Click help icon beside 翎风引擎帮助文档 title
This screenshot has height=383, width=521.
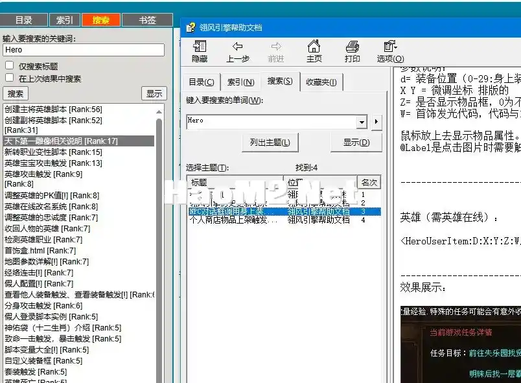point(191,27)
